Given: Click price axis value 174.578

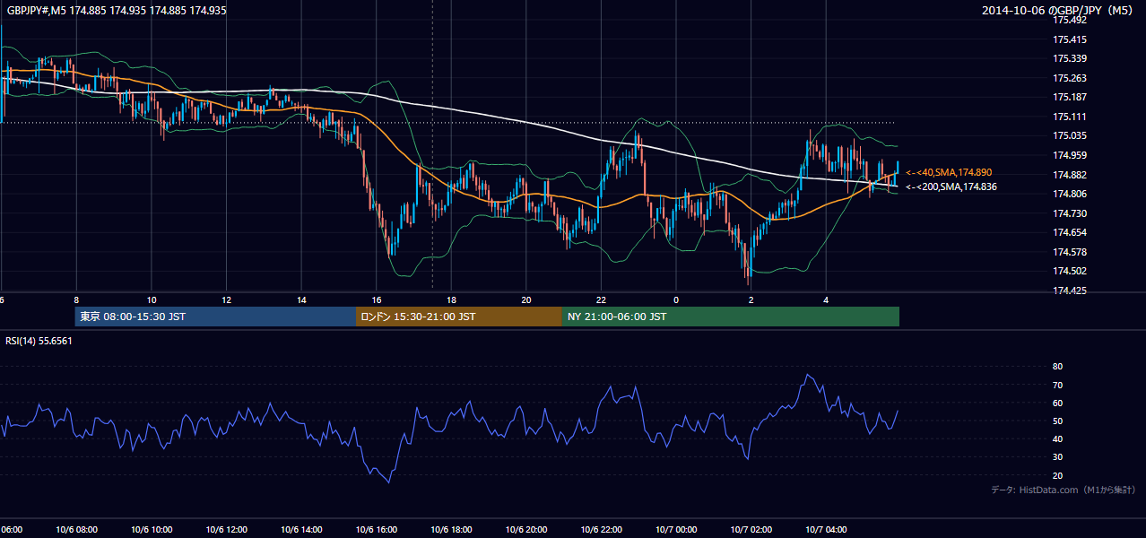Looking at the screenshot, I should click(1070, 252).
